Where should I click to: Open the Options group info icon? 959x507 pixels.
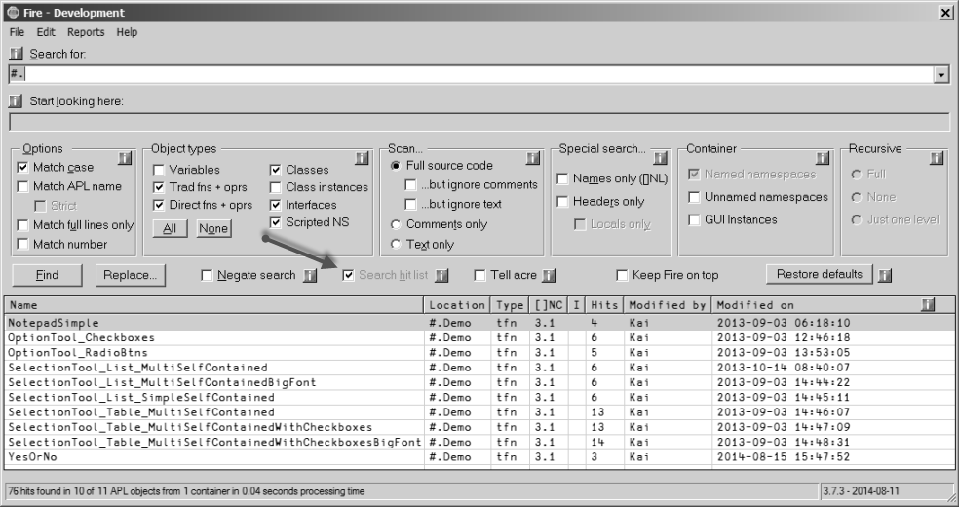(x=125, y=158)
